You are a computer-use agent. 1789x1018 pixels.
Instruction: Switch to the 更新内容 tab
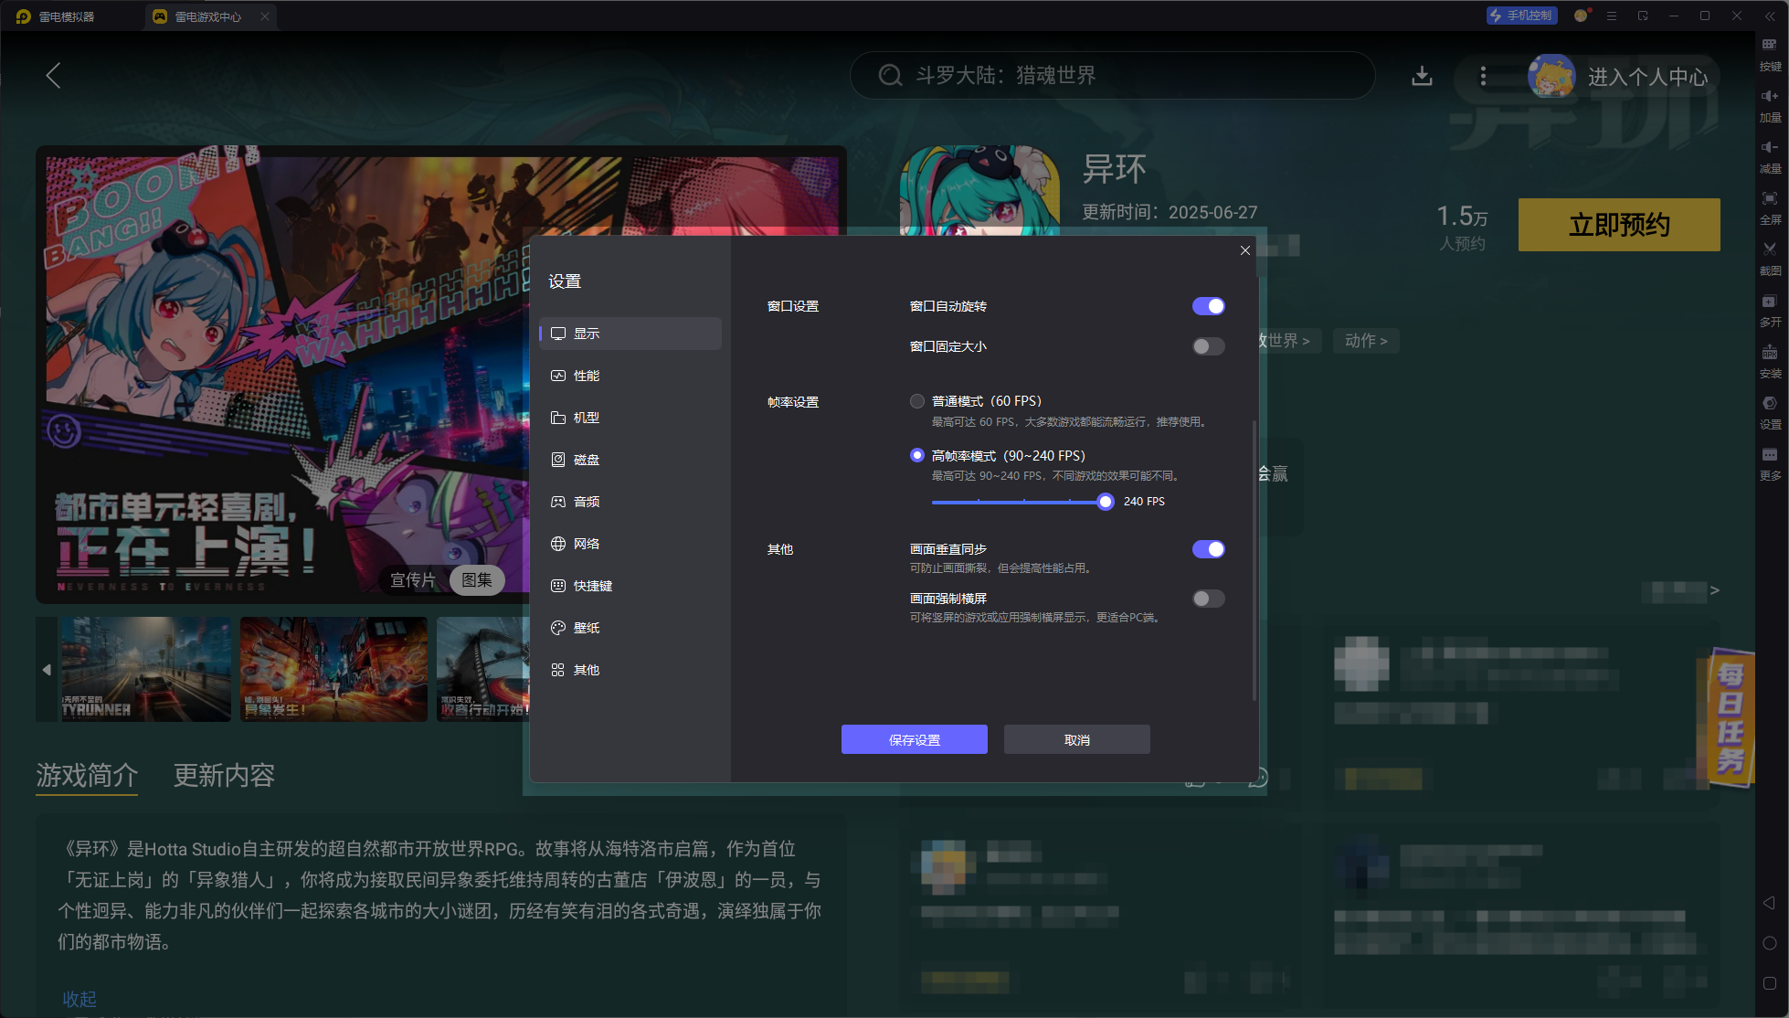224,776
